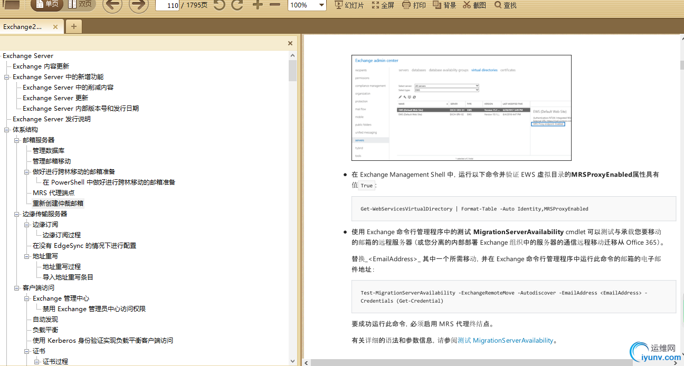The width and height of the screenshot is (684, 366).
Task: Open 使用 Kerberos 身份验证实现负载平衡客户端访问 bookmark
Action: click(103, 341)
